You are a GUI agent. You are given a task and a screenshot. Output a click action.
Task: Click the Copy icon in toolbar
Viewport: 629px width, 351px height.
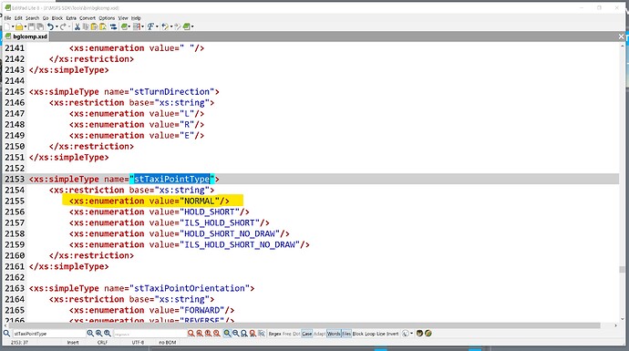(86, 26)
